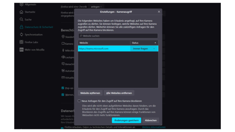Enable blocking new camera access requests
The height and width of the screenshot is (132, 235).
[x=79, y=101]
